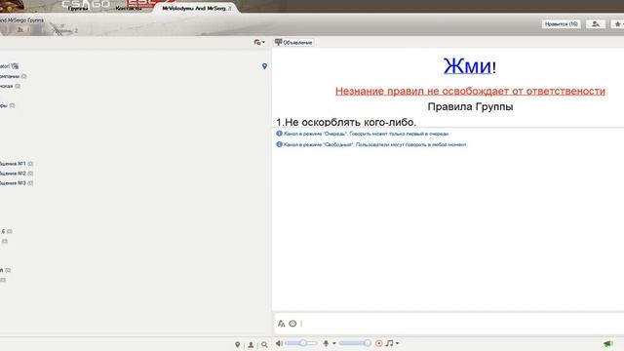Switch to the Группы tab
The height and width of the screenshot is (351, 624).
click(x=78, y=8)
